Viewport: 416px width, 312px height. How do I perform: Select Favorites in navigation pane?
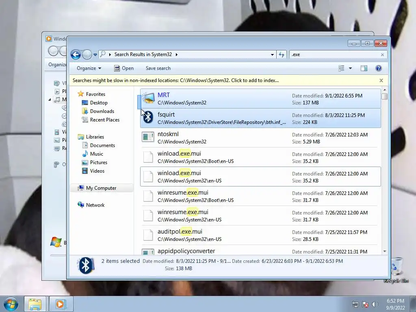[95, 94]
